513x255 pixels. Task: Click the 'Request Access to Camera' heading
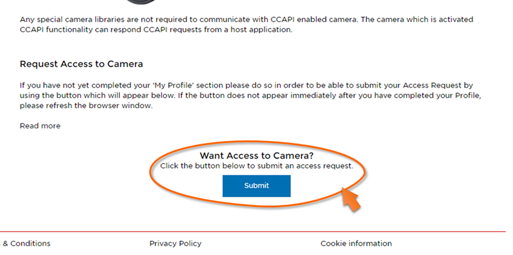[x=81, y=64]
